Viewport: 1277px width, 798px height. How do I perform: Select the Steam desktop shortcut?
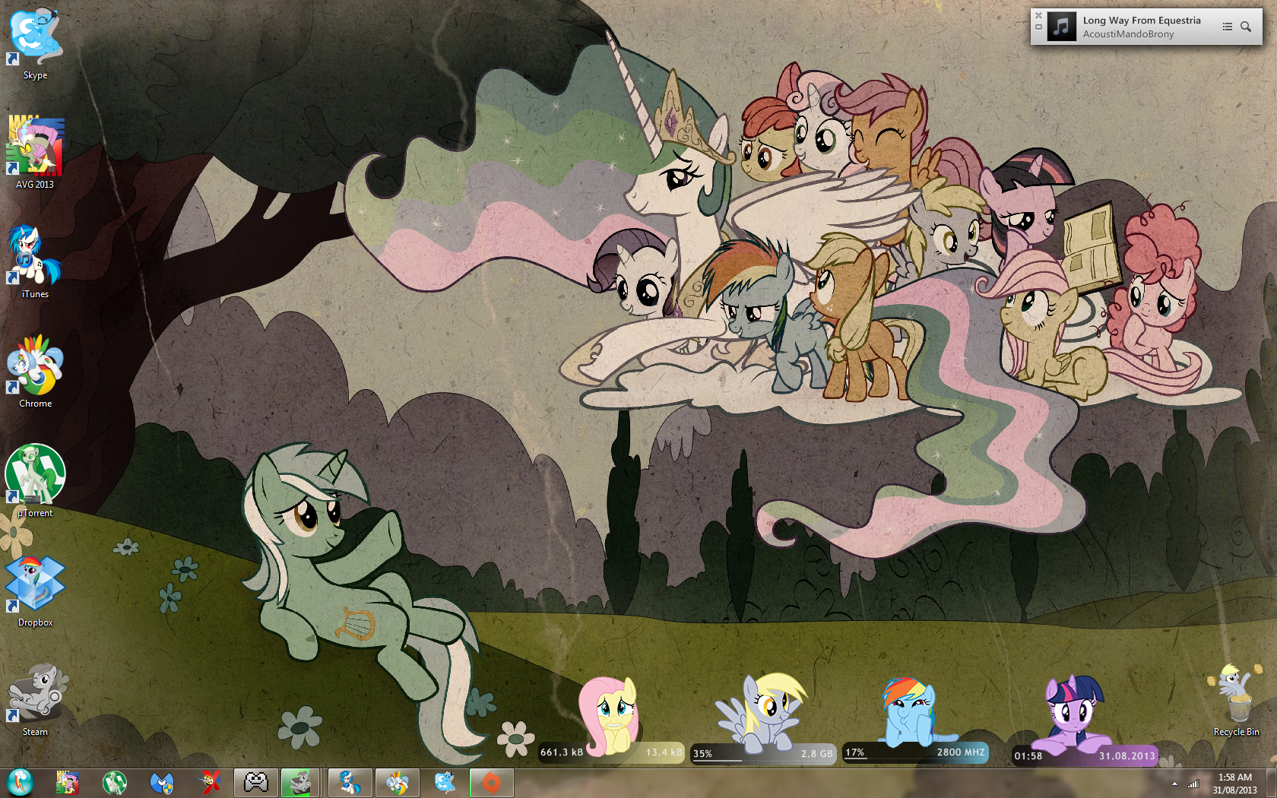pyautogui.click(x=34, y=700)
